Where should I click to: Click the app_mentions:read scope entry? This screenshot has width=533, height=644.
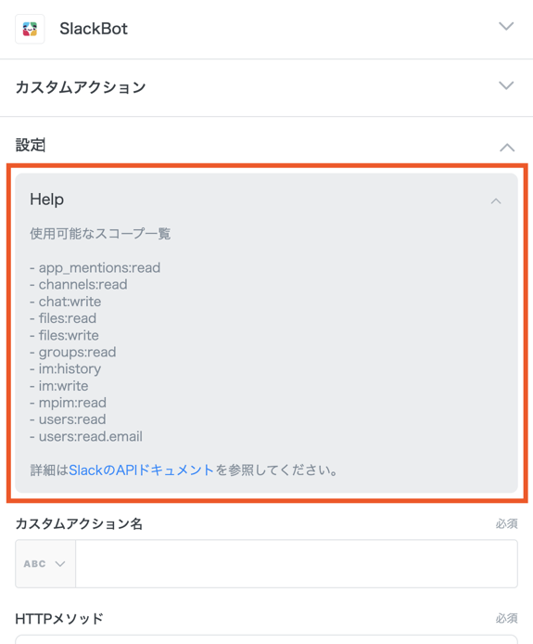(95, 268)
